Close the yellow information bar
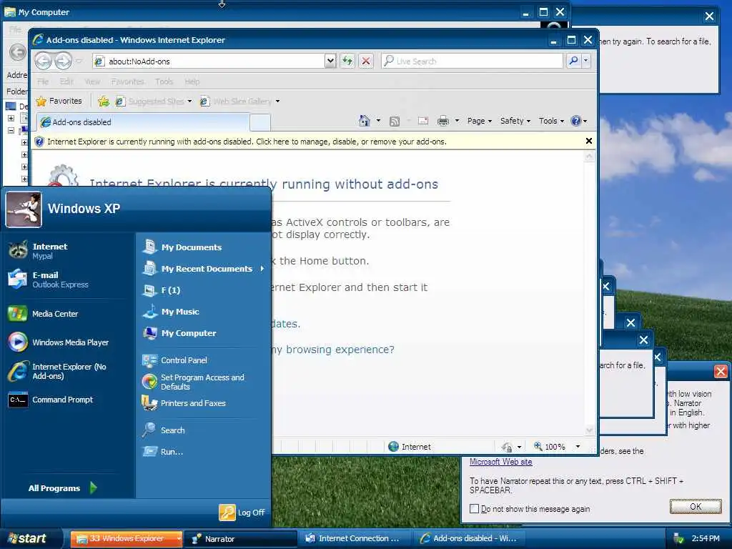 [x=589, y=141]
